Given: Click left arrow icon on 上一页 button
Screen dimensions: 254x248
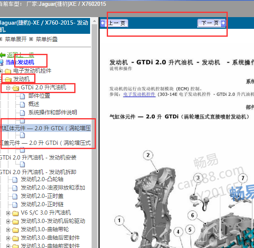Looking at the screenshot, I should (103, 23).
